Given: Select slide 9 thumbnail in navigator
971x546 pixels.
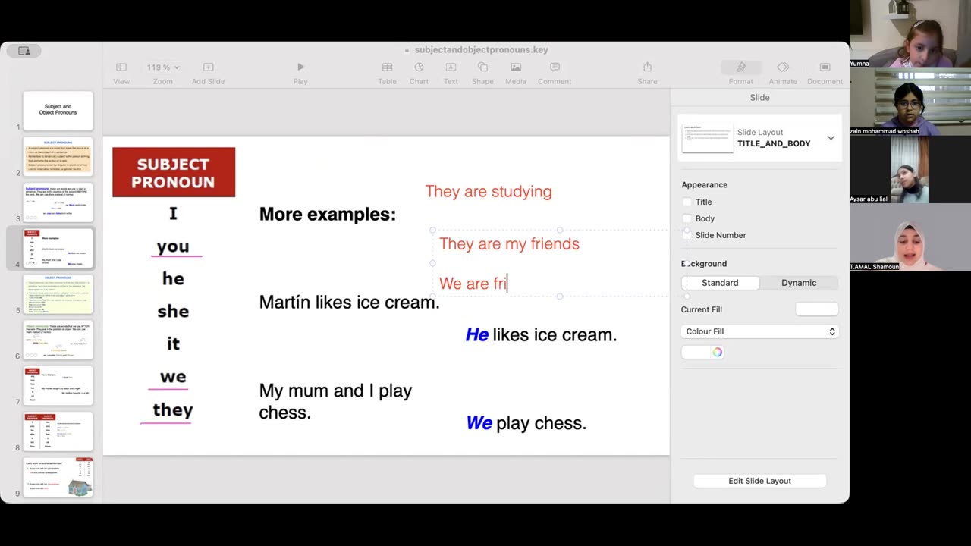Looking at the screenshot, I should [x=58, y=477].
